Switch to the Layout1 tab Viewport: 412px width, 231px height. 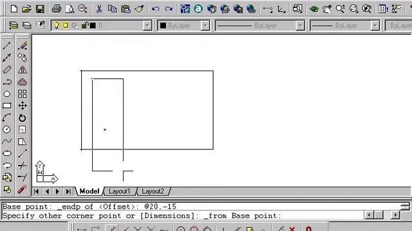coord(120,191)
